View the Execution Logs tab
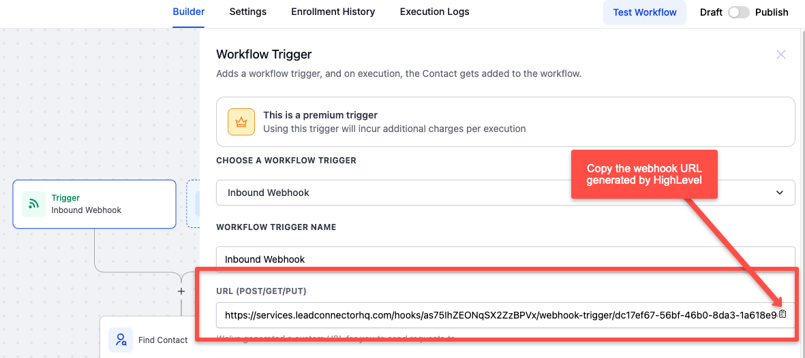The width and height of the screenshot is (805, 358). (434, 12)
